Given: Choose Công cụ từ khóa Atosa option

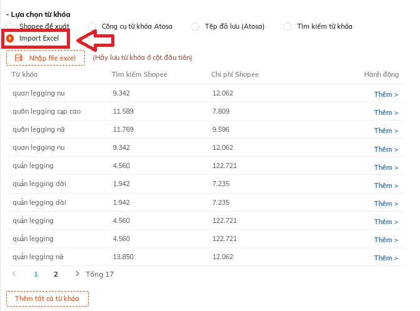Looking at the screenshot, I should point(92,26).
